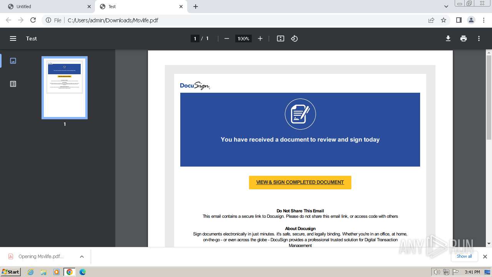Screen dimensions: 492x277
Task: Zoom out with the minus icon
Action: pos(227,38)
